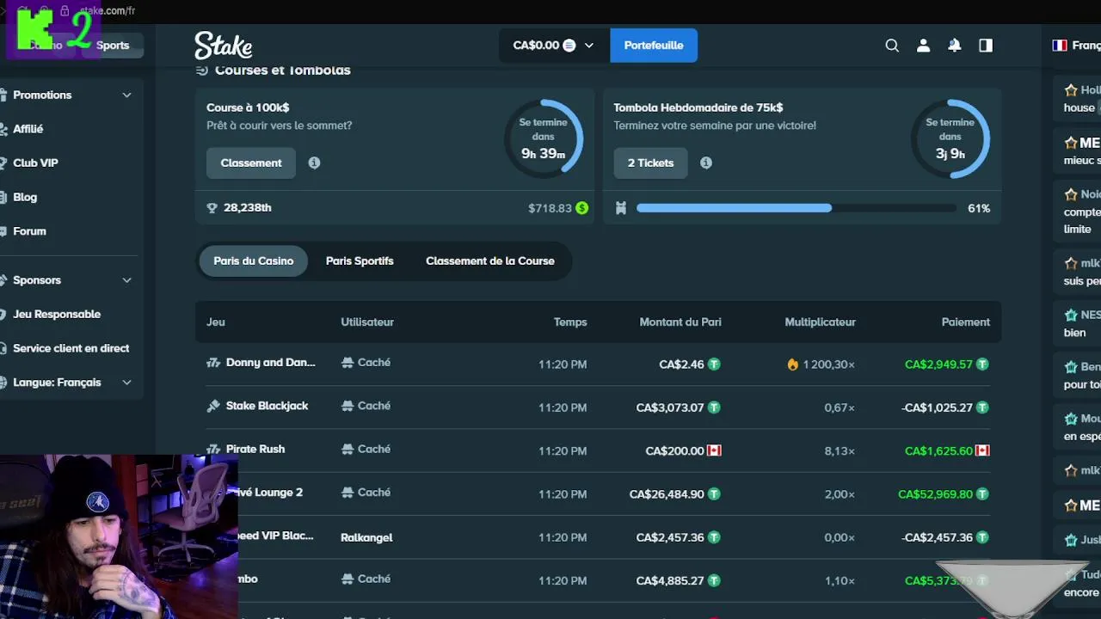This screenshot has height=619, width=1101.
Task: Open the Stake Blackjack game link
Action: (267, 406)
